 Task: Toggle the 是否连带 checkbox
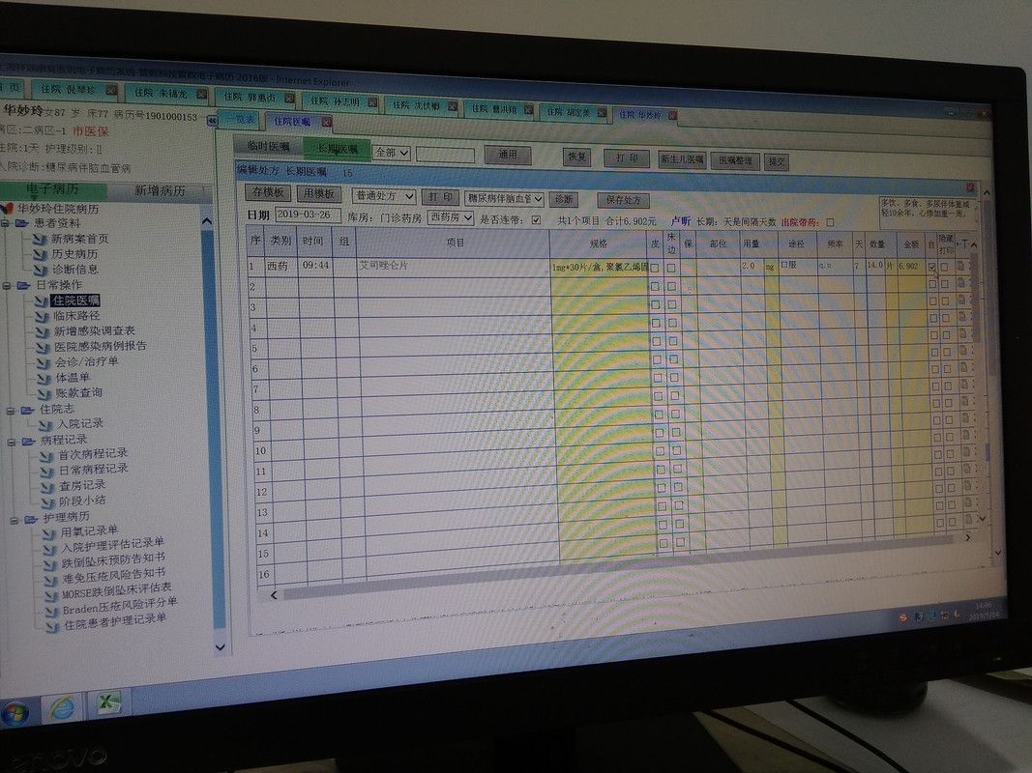click(537, 219)
